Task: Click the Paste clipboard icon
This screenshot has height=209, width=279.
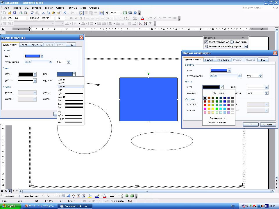Action: tap(53, 13)
